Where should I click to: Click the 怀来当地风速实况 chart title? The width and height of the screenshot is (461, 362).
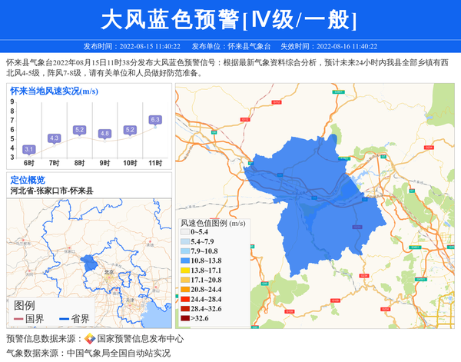[x=53, y=91]
